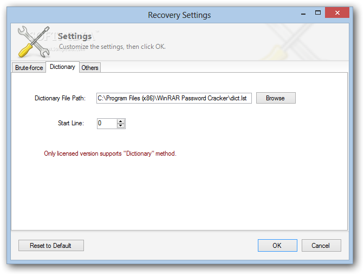Switch to the Brute-force tab
Viewport: 364px width, 275px height.
[29, 68]
